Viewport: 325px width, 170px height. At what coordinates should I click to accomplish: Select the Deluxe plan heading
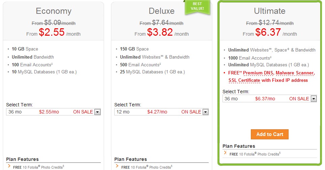162,11
